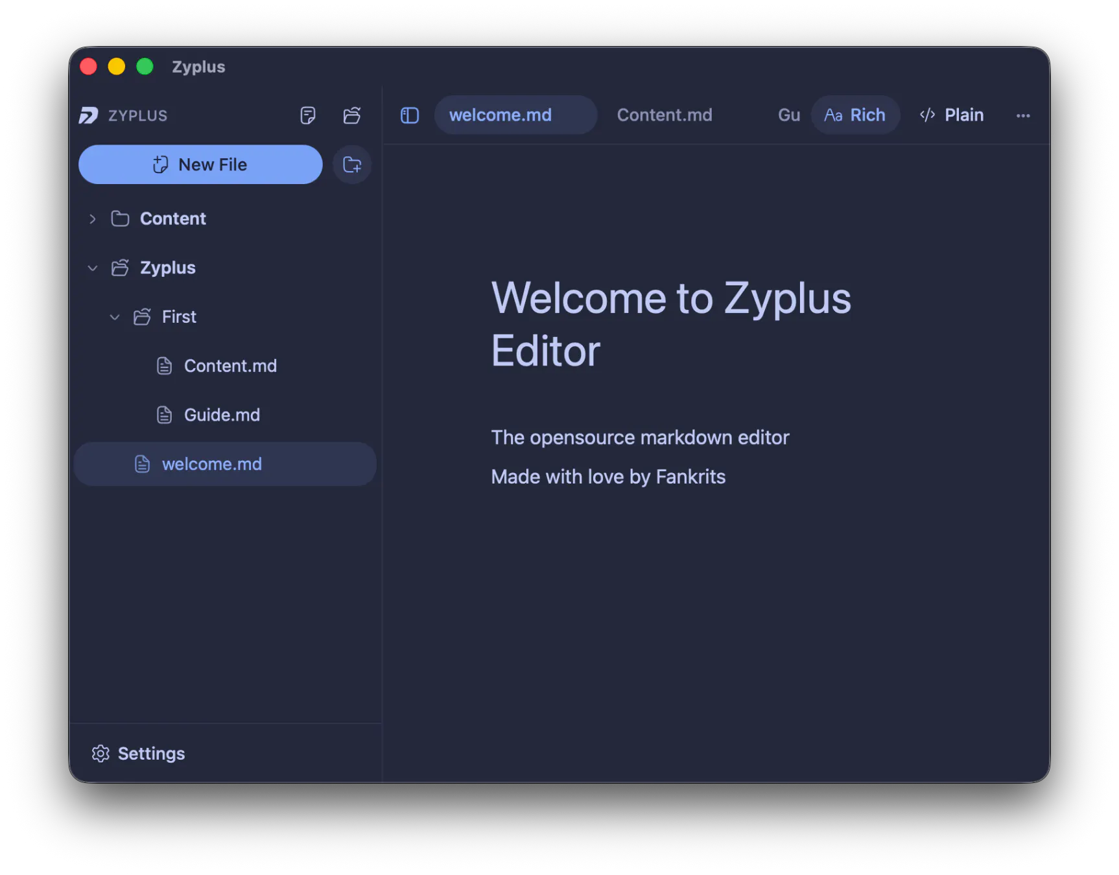Open Guide.md in the file tree
Image resolution: width=1119 pixels, height=875 pixels.
click(222, 415)
